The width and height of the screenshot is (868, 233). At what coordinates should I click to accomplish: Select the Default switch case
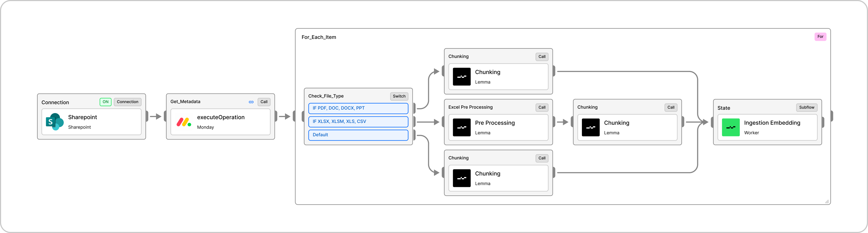tap(358, 135)
